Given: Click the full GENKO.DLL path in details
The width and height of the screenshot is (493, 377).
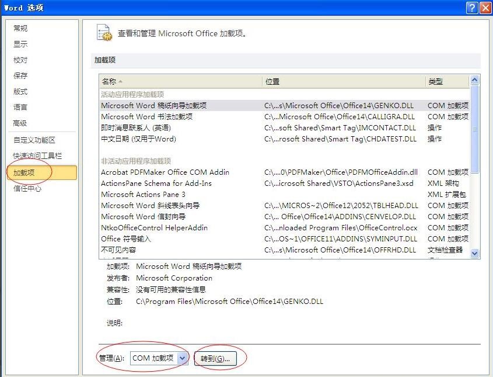Looking at the screenshot, I should click(229, 302).
